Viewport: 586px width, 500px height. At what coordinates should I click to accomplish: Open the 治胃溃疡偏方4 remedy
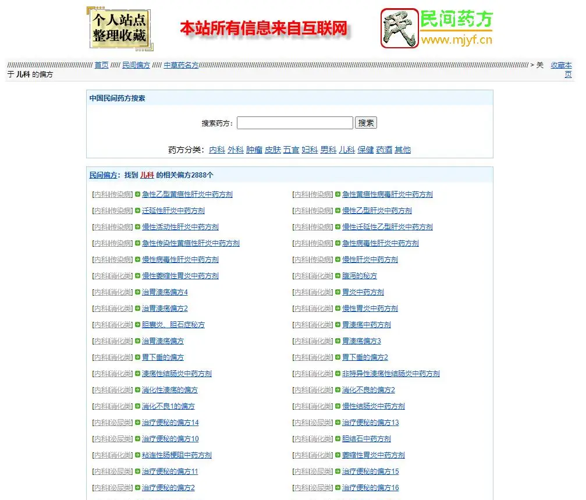[x=165, y=292]
